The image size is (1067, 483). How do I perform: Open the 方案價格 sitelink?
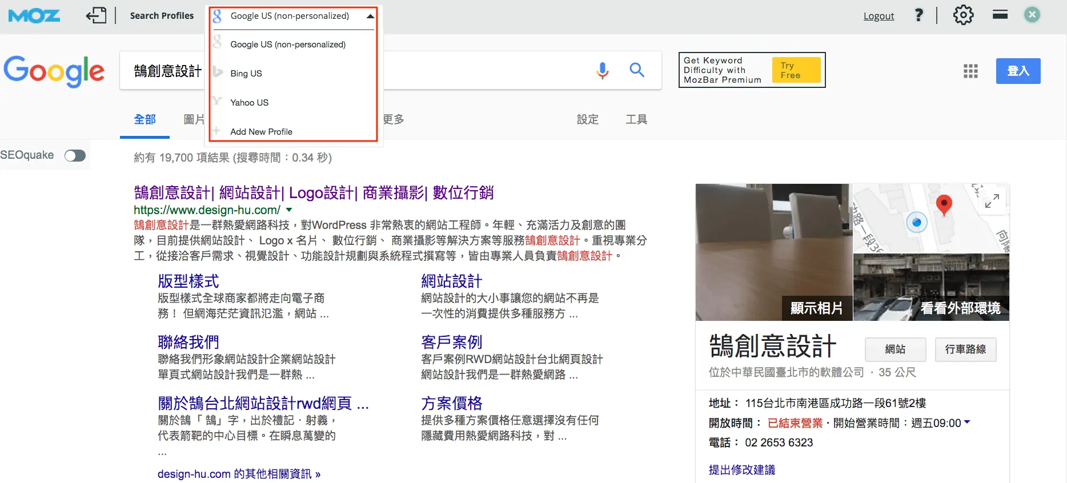(x=451, y=403)
